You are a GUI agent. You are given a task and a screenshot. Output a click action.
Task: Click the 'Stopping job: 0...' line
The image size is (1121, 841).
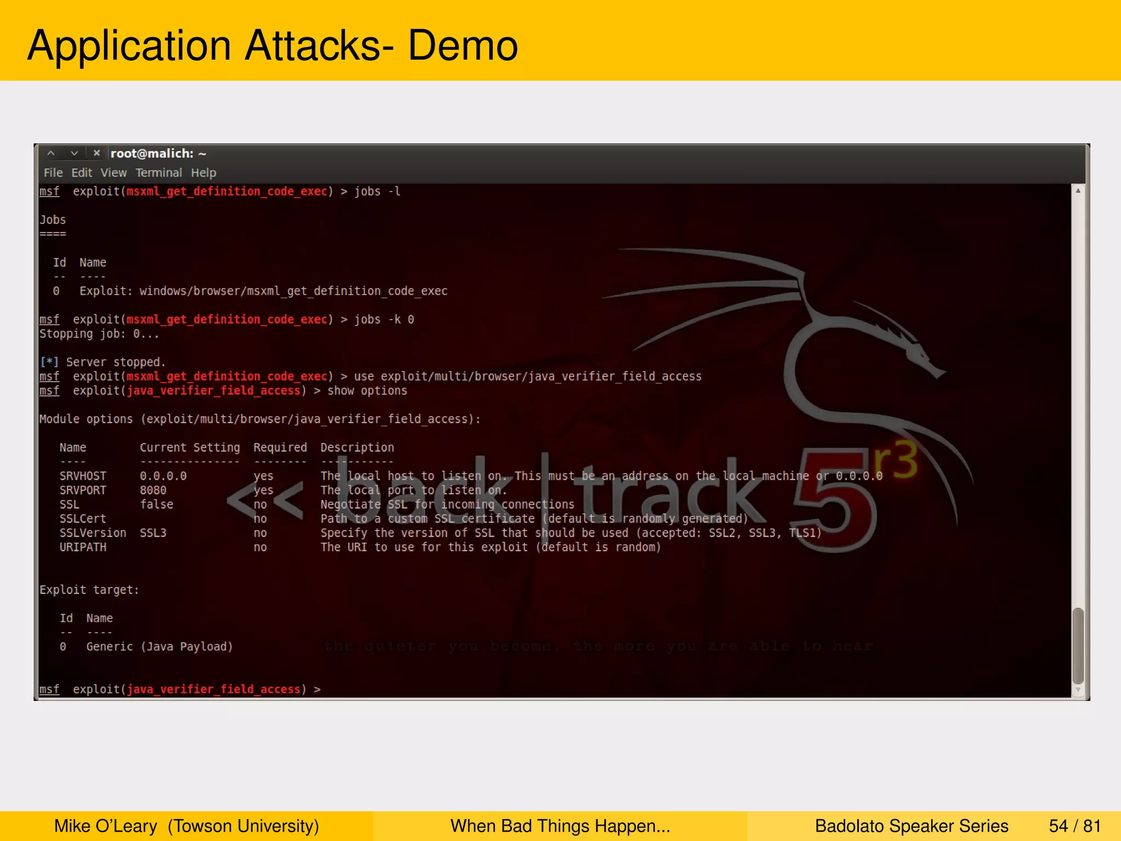pyautogui.click(x=99, y=333)
